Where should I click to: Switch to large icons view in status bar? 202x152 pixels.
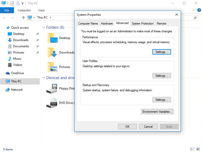[x=199, y=149]
